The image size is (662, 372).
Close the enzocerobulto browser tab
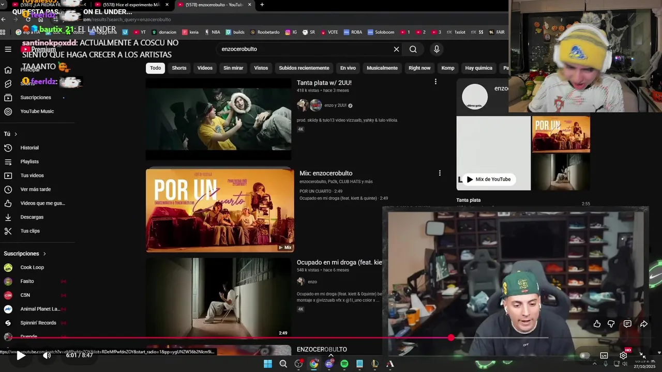[250, 5]
